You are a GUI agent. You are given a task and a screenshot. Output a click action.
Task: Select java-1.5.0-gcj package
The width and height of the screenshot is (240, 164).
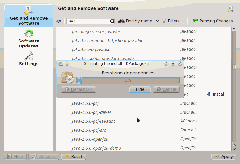pos(85,103)
